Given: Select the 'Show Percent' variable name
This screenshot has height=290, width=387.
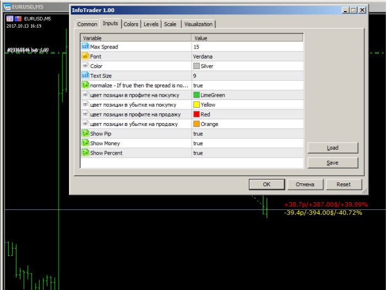Looking at the screenshot, I should (x=106, y=153).
